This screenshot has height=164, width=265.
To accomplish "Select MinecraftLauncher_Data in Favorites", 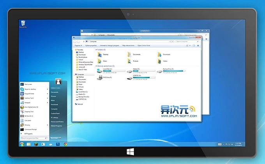I will click(85, 62).
